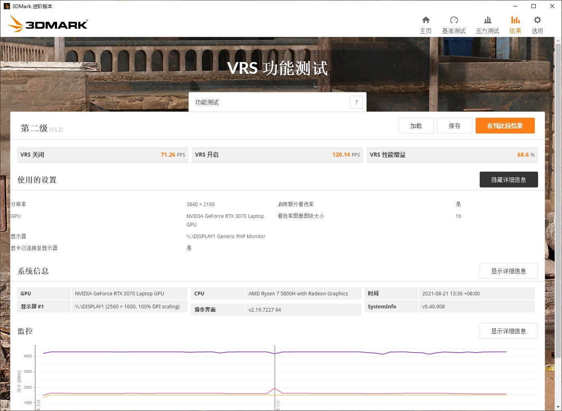Select the 功能测试 field under title
Viewport: 562px width, 411px height.
(277, 102)
